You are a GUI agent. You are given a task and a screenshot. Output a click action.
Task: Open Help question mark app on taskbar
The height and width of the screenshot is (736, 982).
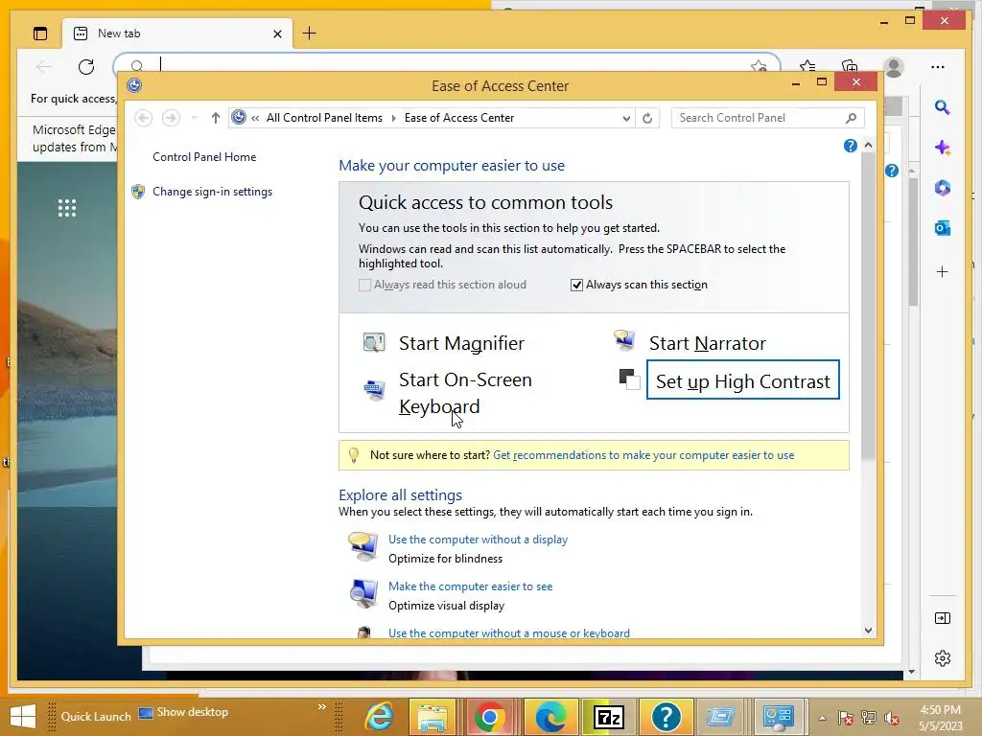click(x=666, y=717)
